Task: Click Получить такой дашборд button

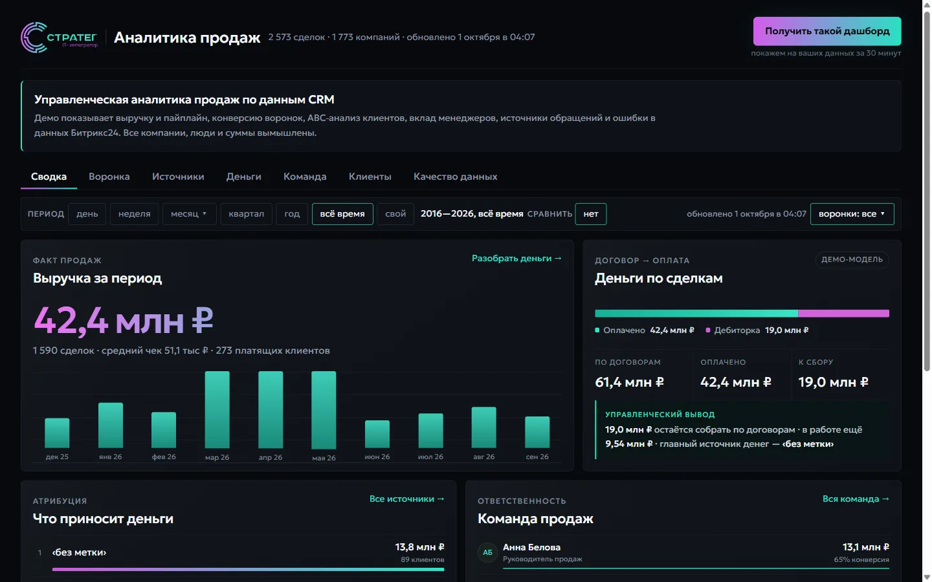Action: [x=827, y=31]
